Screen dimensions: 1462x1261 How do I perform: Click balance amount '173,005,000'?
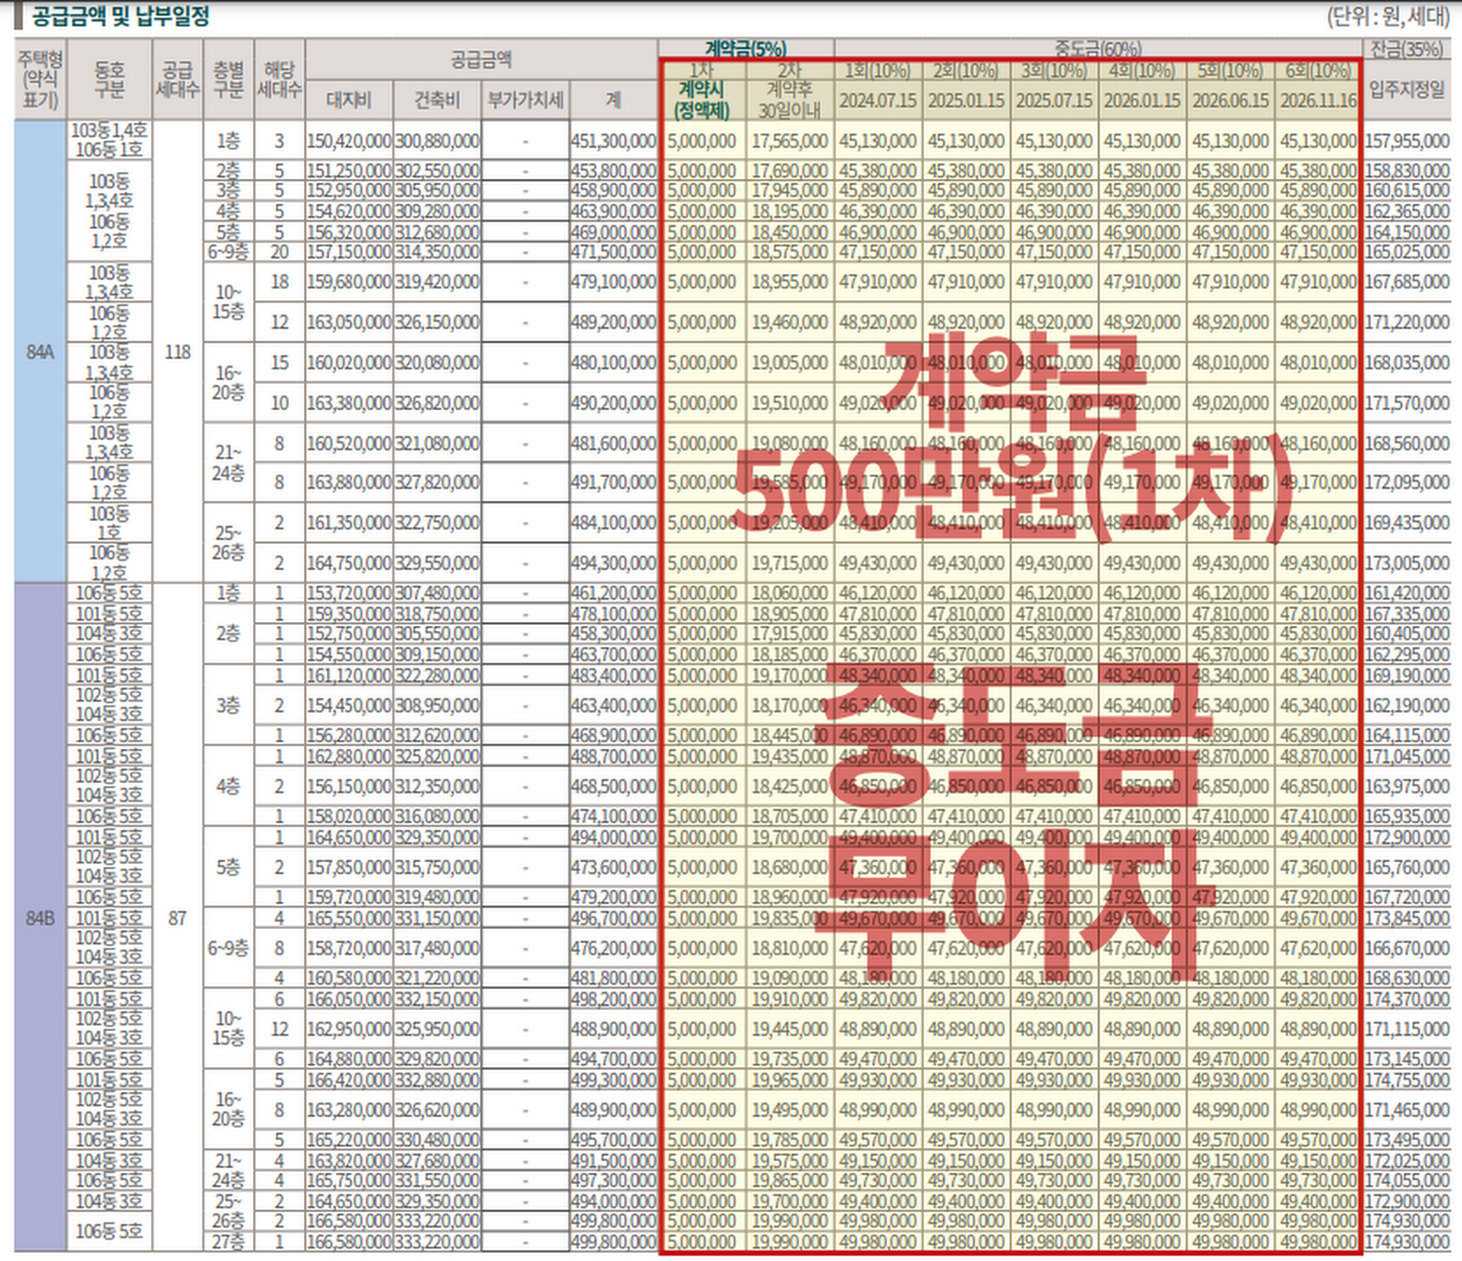(1406, 563)
